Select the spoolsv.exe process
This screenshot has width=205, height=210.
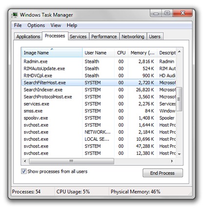(99, 118)
